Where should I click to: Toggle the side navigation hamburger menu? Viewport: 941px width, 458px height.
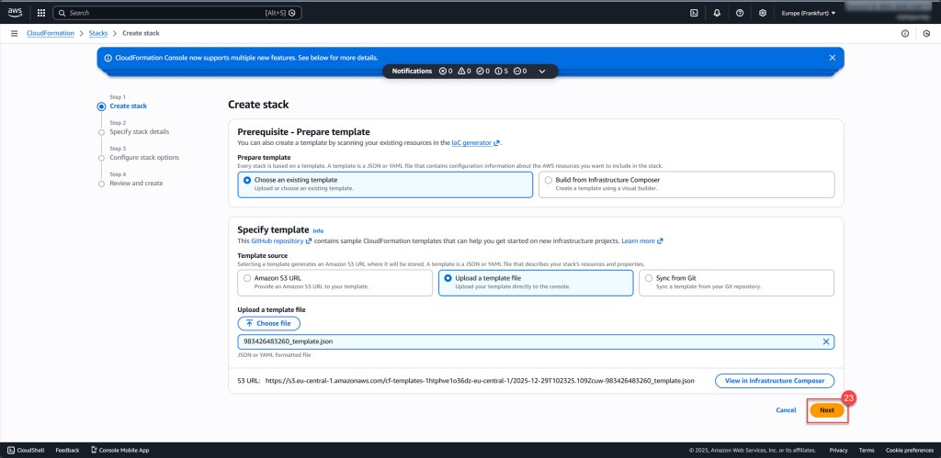tap(15, 33)
